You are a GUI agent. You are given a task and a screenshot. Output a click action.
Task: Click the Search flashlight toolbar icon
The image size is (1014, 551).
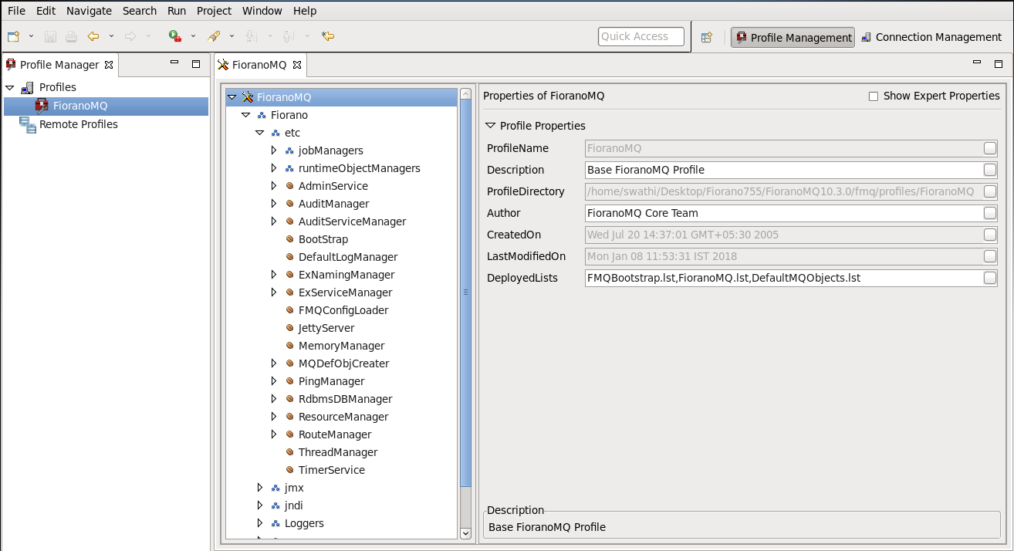click(214, 36)
